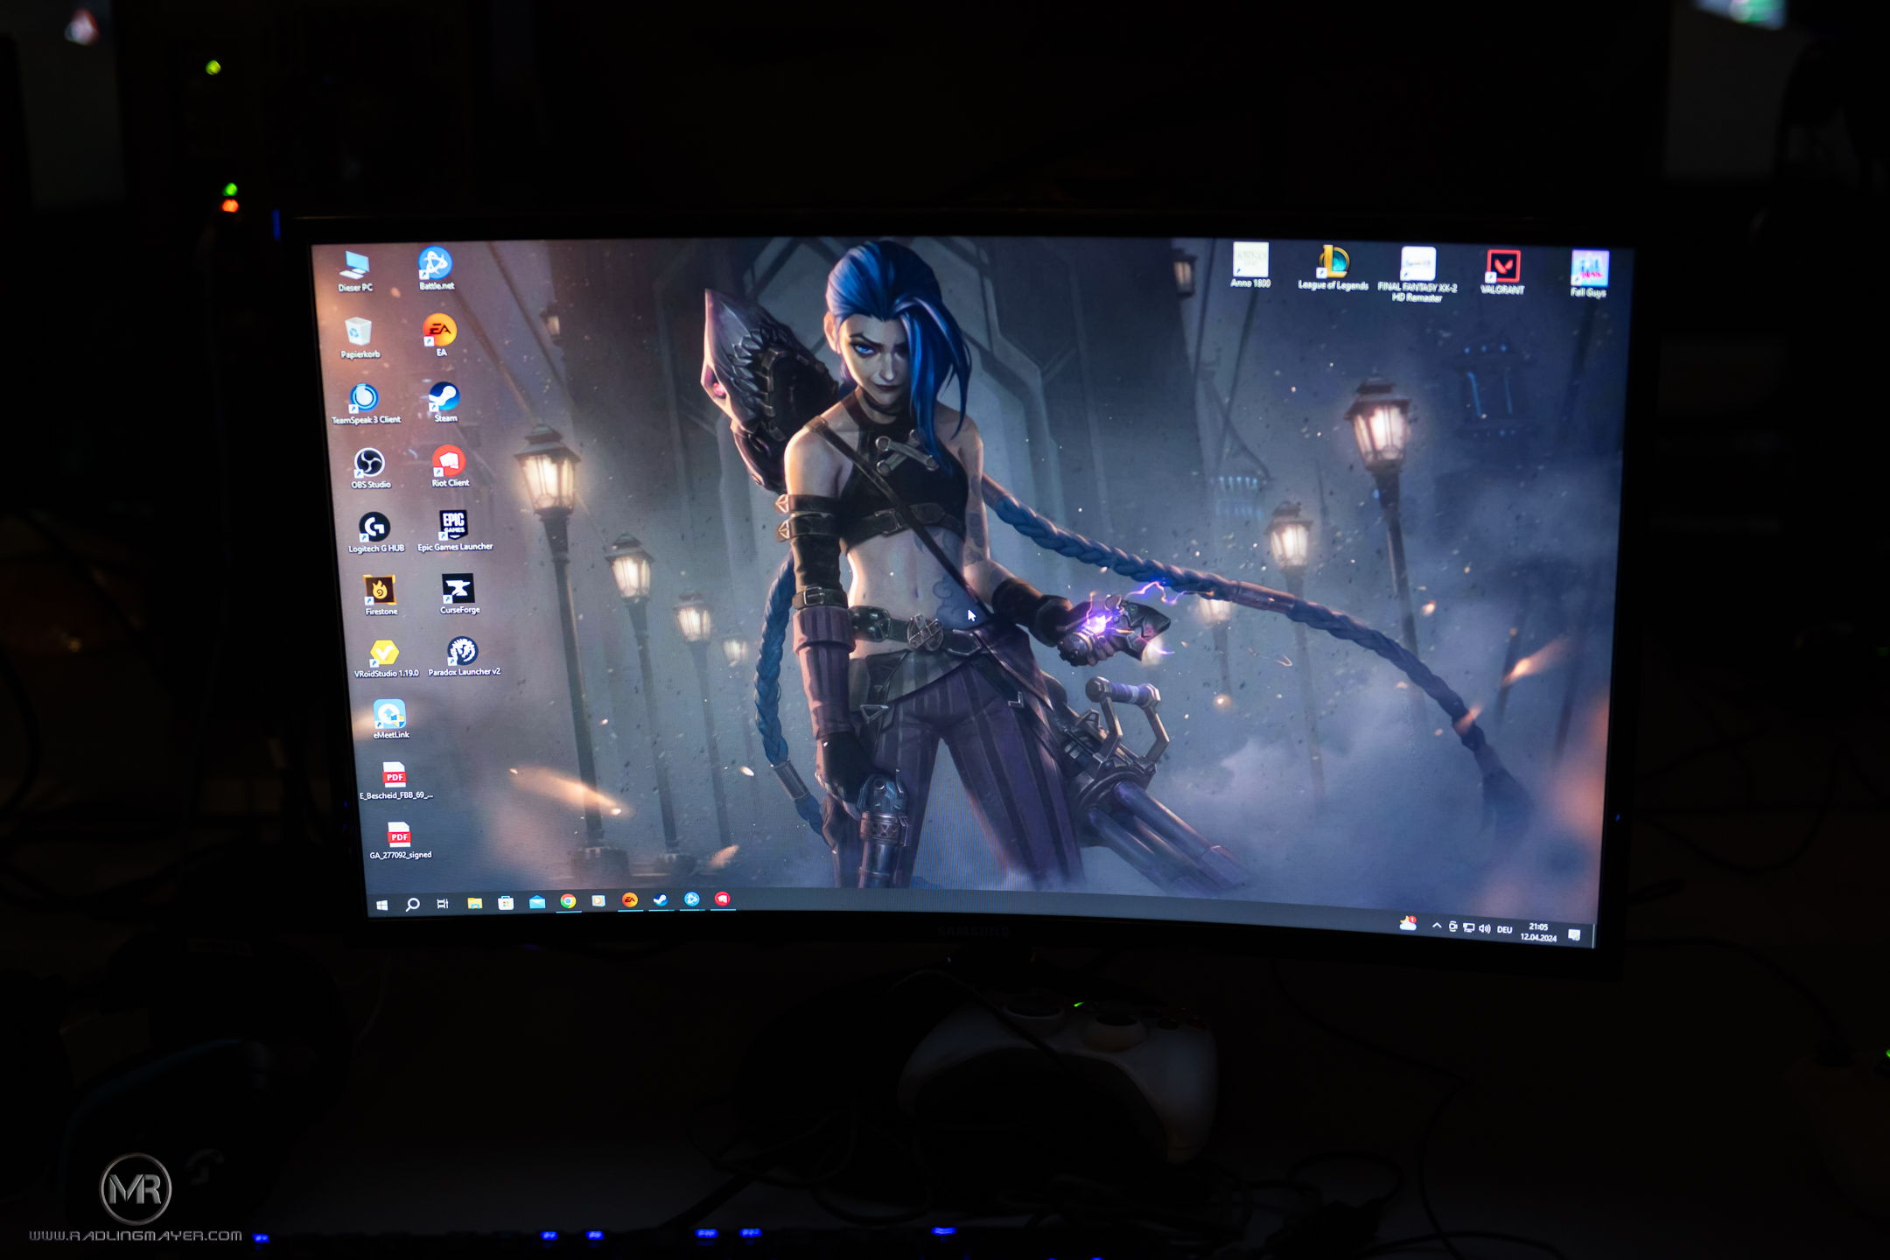
Task: Select the GA_277092_signed PDF file
Action: point(400,840)
